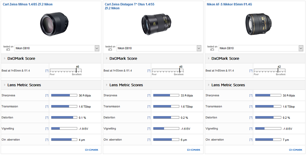Click help [?] for Nikkor Distortion
Image resolution: width=306 pixels, height=155 pixels.
tap(251, 117)
